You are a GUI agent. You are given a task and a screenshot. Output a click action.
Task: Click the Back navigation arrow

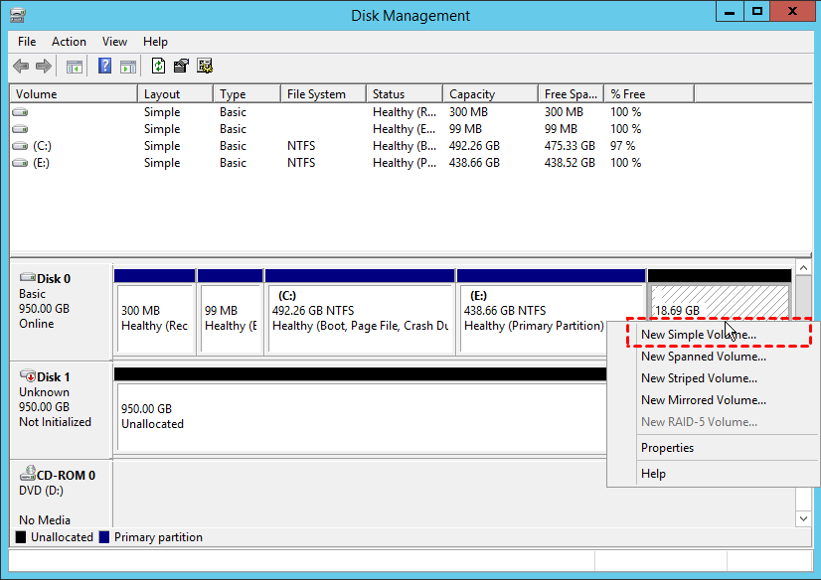coord(21,66)
